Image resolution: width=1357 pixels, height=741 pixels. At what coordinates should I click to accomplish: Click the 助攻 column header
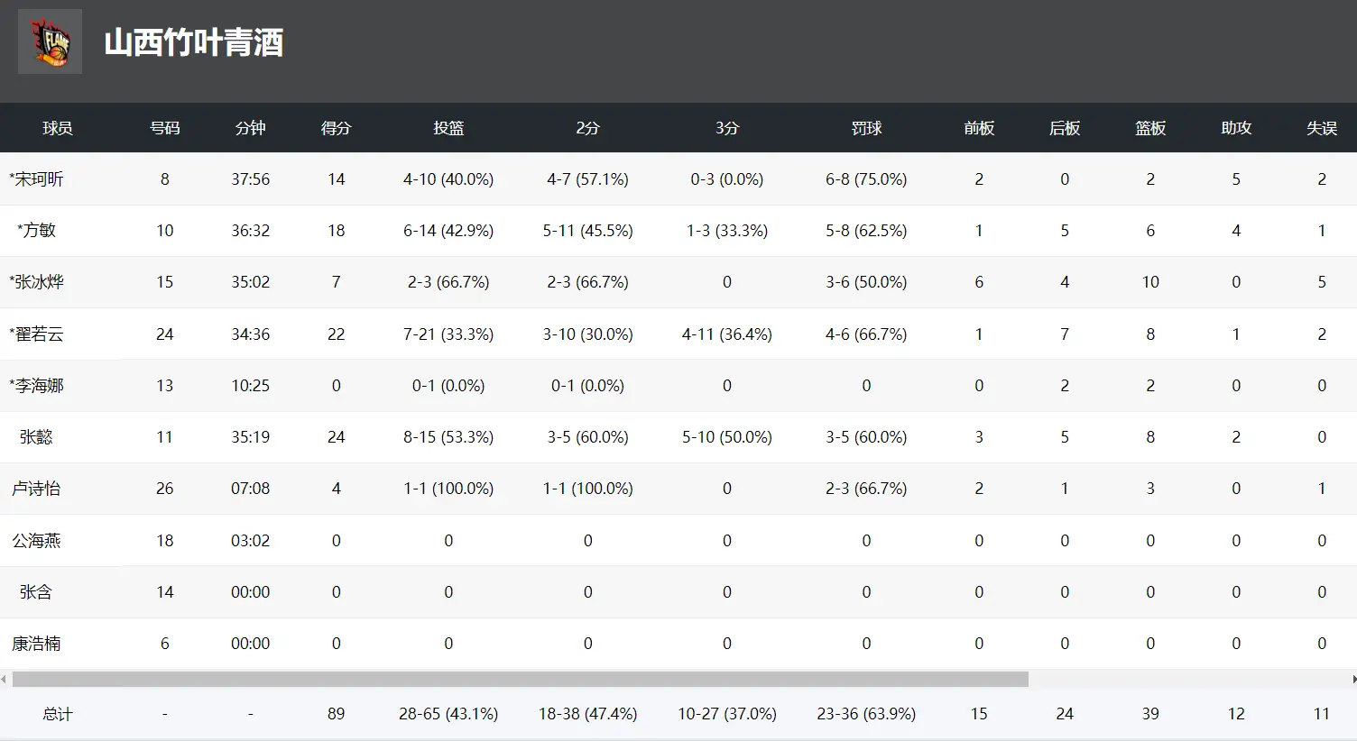pos(1236,128)
